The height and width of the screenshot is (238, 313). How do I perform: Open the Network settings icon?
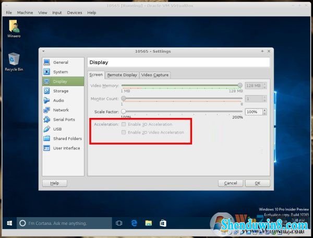pos(47,110)
